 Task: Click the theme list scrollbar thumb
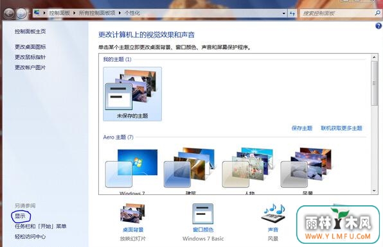(374, 83)
